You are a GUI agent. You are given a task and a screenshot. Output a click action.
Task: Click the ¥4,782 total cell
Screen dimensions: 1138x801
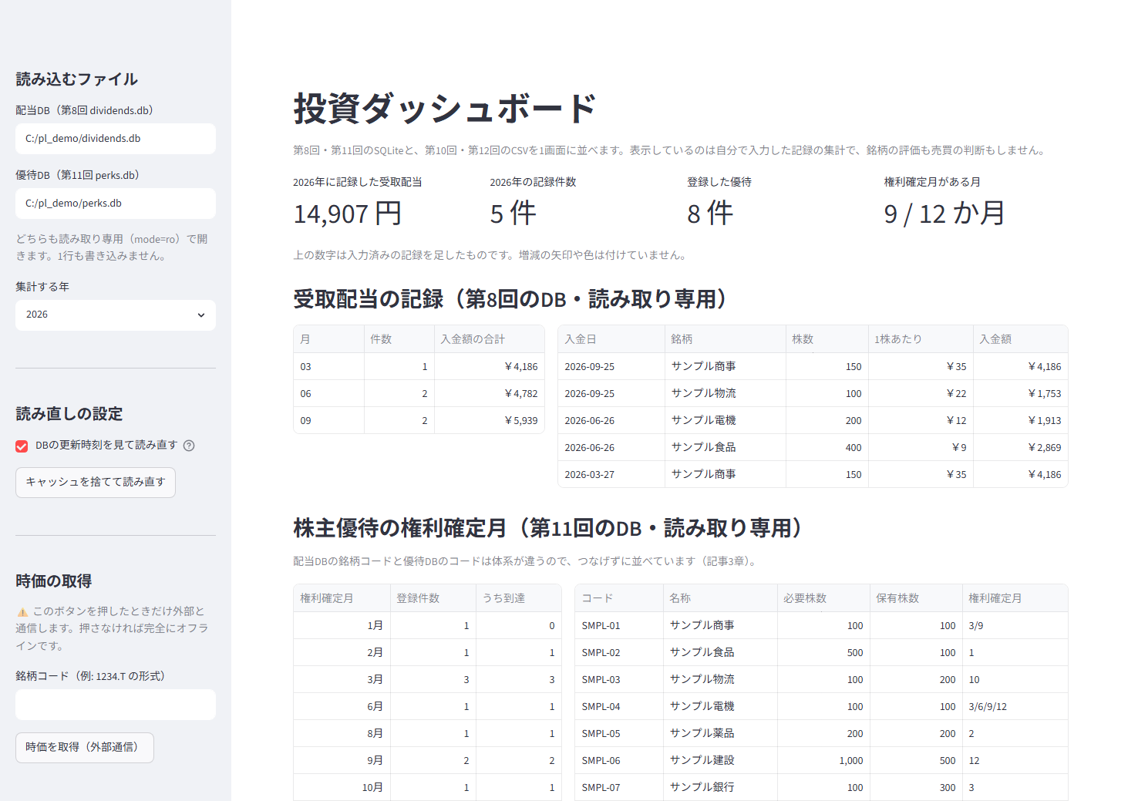tap(490, 394)
